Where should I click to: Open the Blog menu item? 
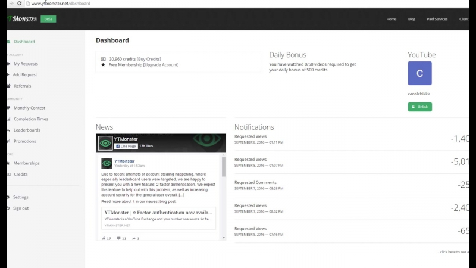point(411,19)
